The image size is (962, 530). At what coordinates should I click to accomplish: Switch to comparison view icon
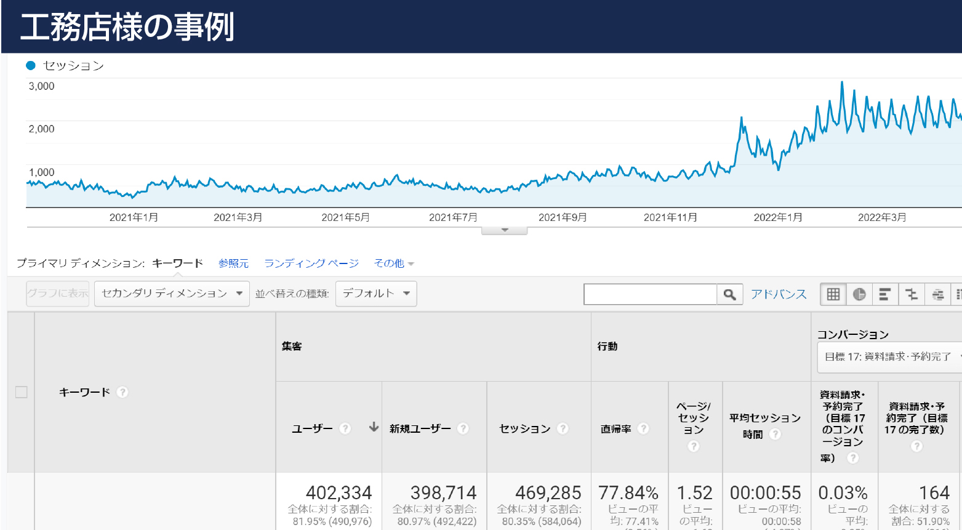(x=912, y=294)
